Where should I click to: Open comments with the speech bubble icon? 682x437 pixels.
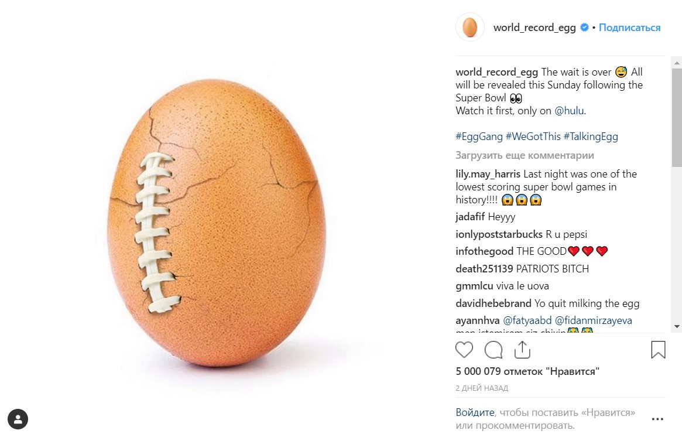(x=493, y=350)
